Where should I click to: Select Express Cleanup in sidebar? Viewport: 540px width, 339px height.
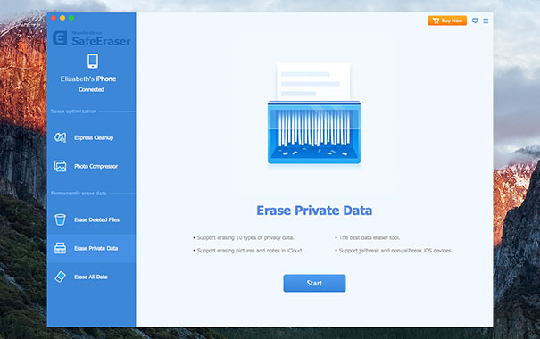coord(94,137)
